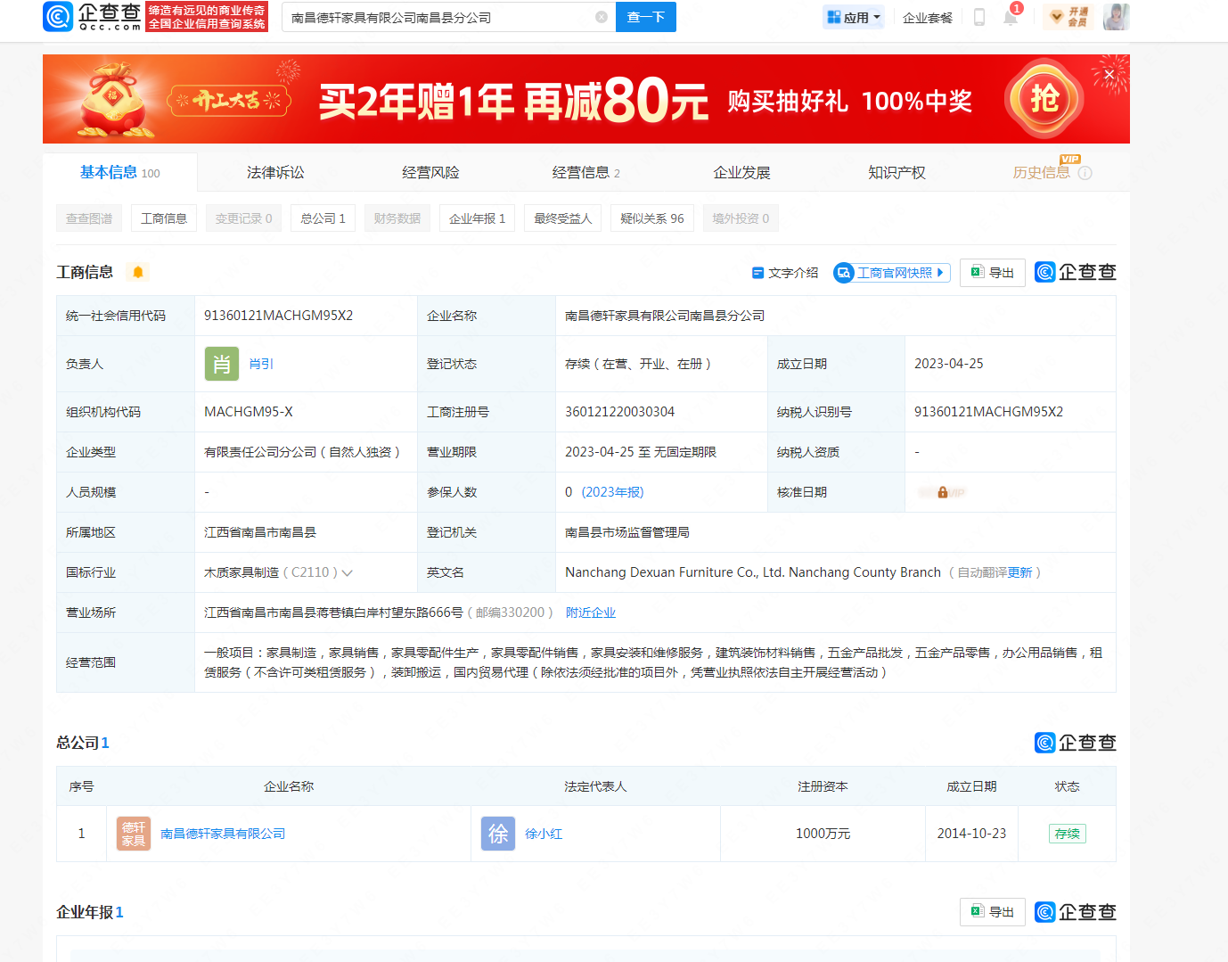Expand the 木质家具制造 industry chevron
The height and width of the screenshot is (962, 1228).
(x=347, y=573)
